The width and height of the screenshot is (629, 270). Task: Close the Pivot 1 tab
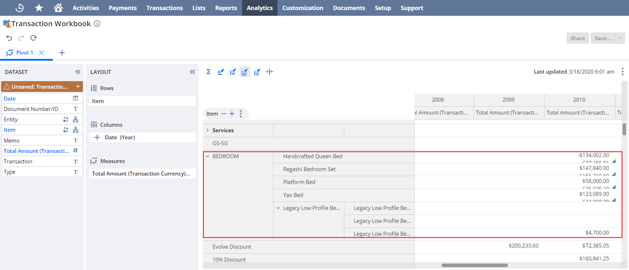[42, 53]
